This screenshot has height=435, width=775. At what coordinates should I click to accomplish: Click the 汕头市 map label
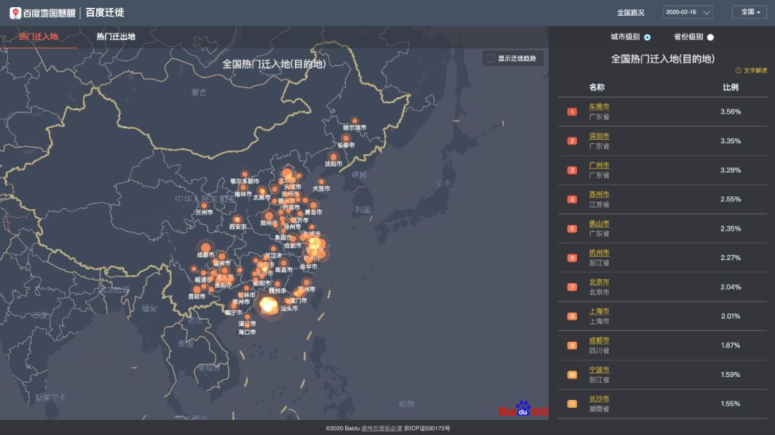289,308
